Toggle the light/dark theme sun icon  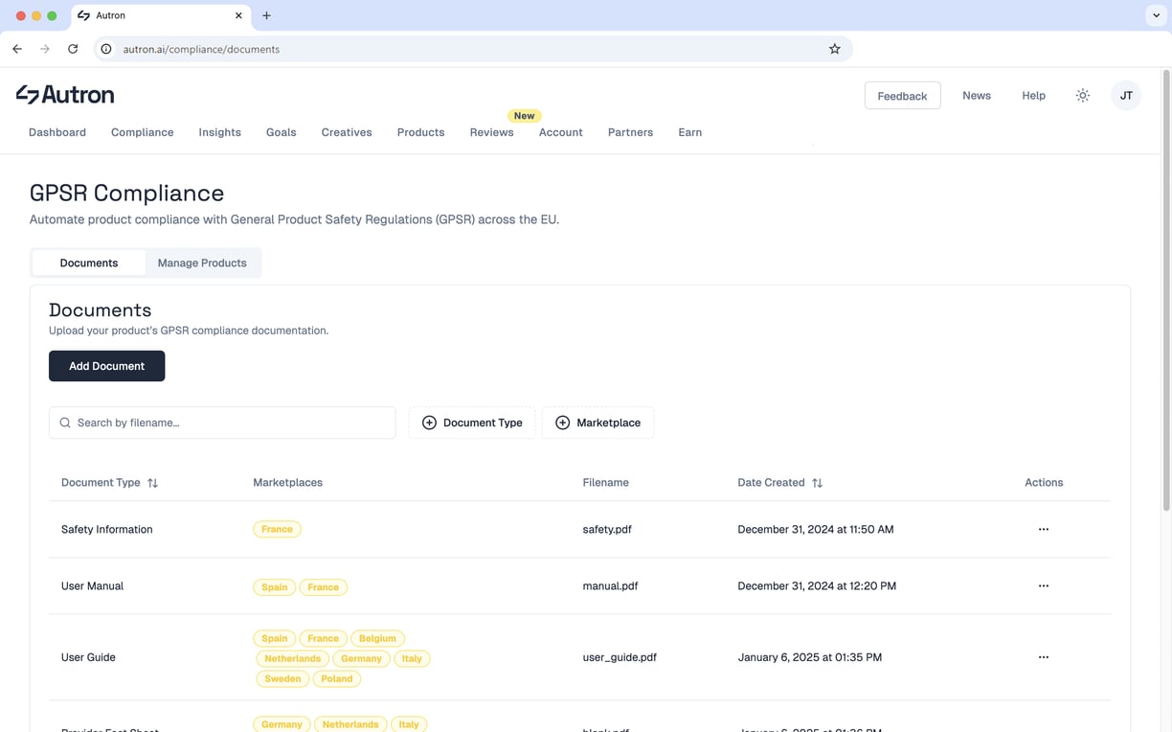tap(1083, 96)
